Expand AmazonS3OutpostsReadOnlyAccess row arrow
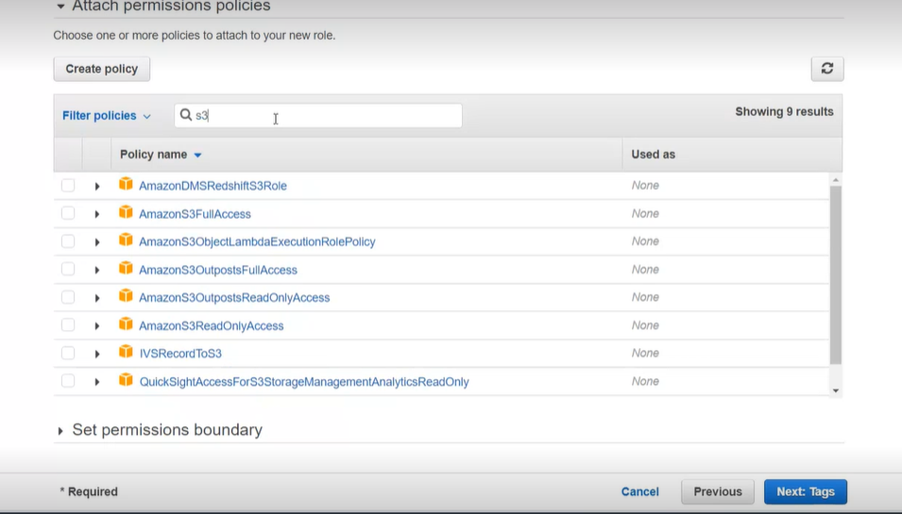 coord(96,298)
